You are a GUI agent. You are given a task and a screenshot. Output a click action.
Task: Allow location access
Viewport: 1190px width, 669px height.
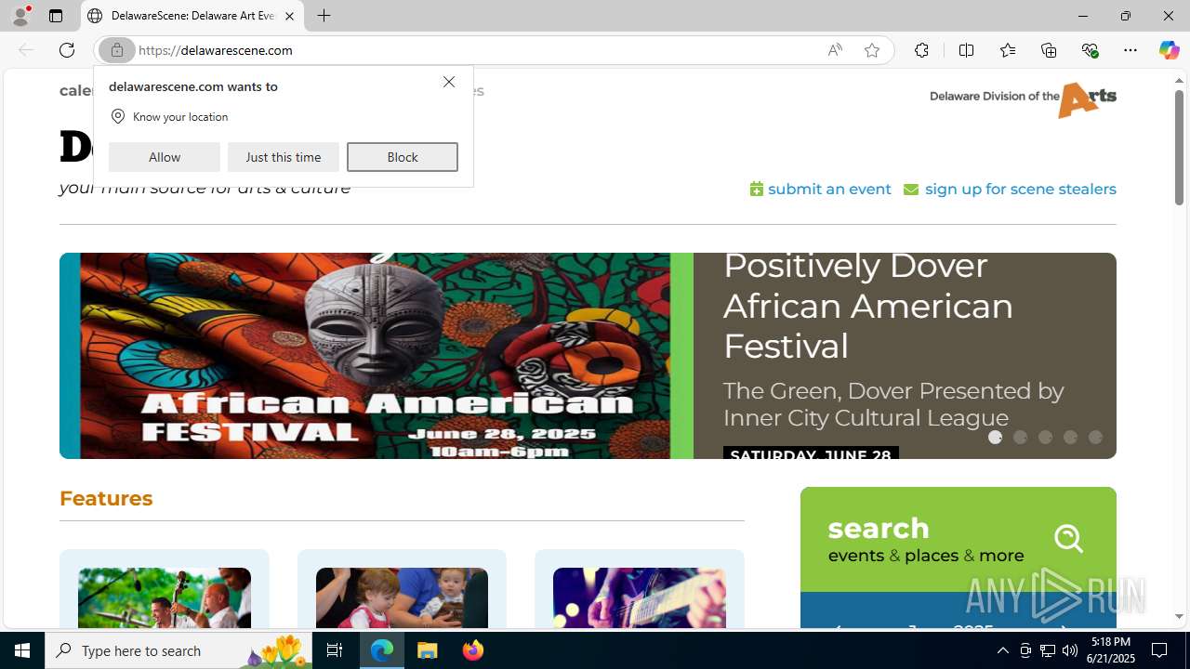pos(165,157)
